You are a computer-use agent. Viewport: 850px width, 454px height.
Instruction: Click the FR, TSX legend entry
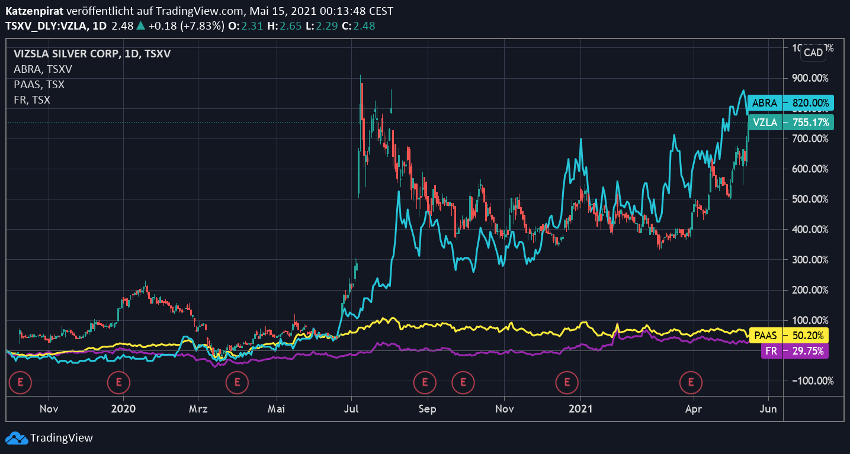(x=32, y=100)
